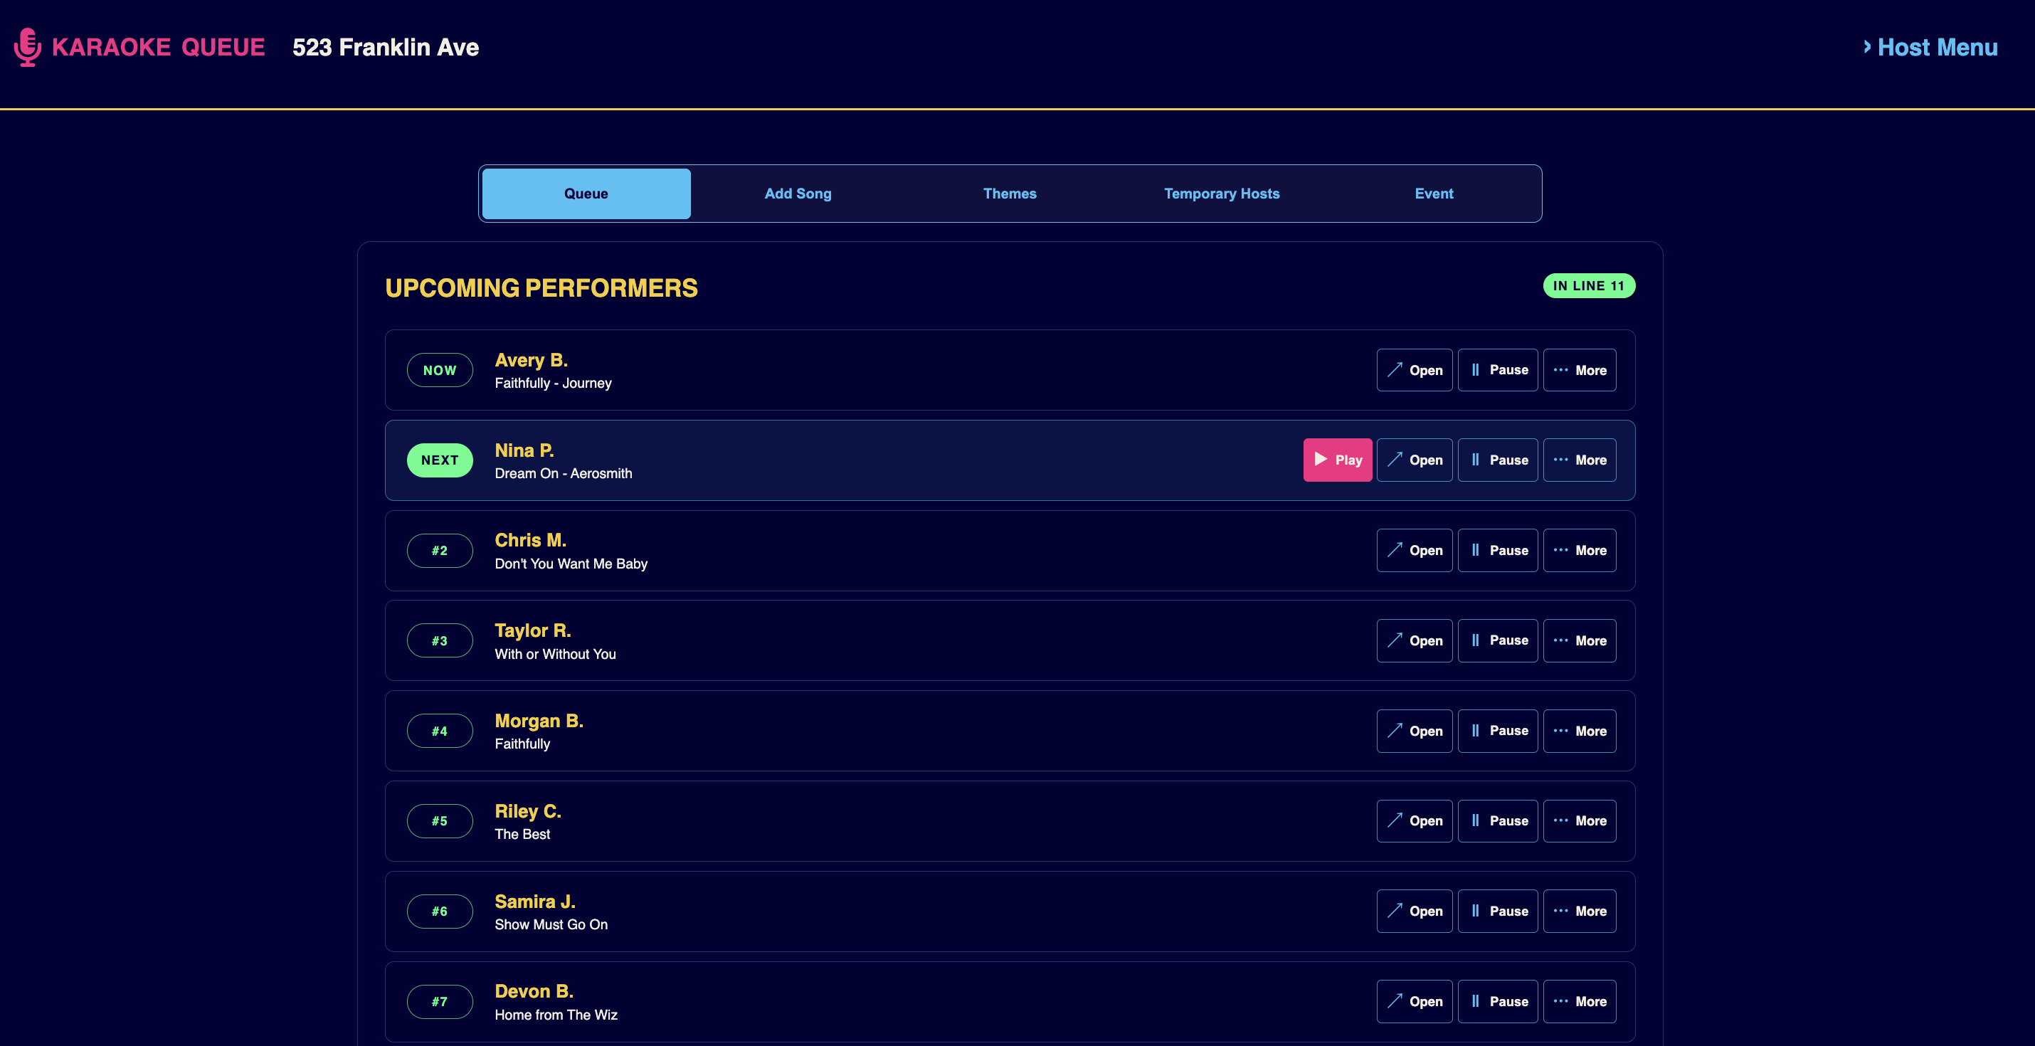Click the name Morgan B.
Viewport: 2035px width, 1046px height.
point(539,721)
